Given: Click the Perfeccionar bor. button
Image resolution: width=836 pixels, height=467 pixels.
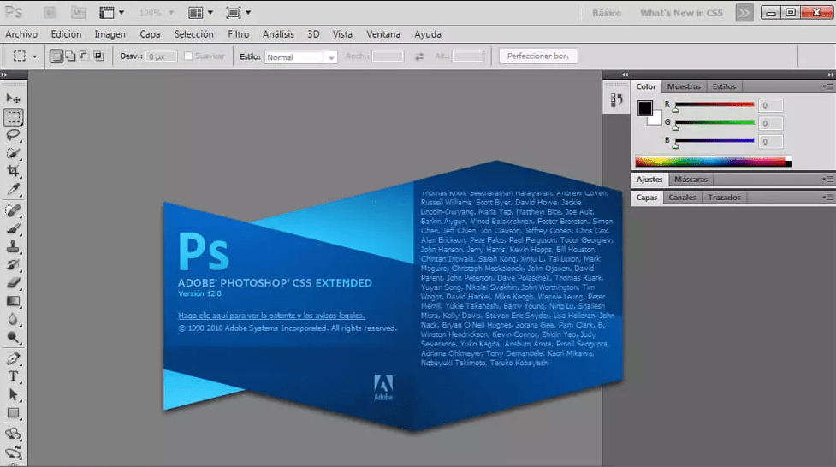Looking at the screenshot, I should pyautogui.click(x=538, y=56).
